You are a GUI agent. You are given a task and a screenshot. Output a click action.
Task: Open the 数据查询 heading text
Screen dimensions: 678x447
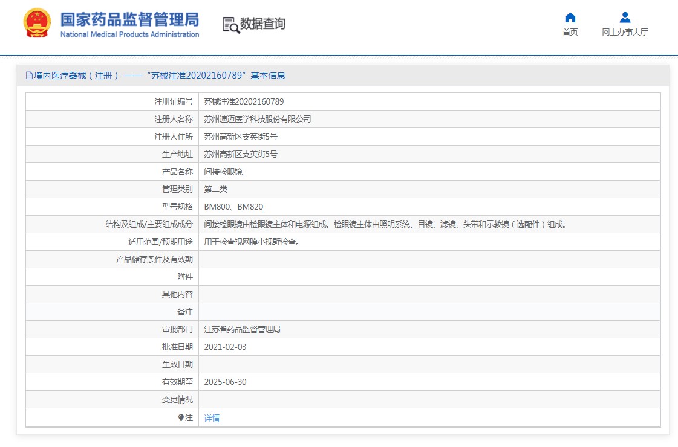(262, 24)
